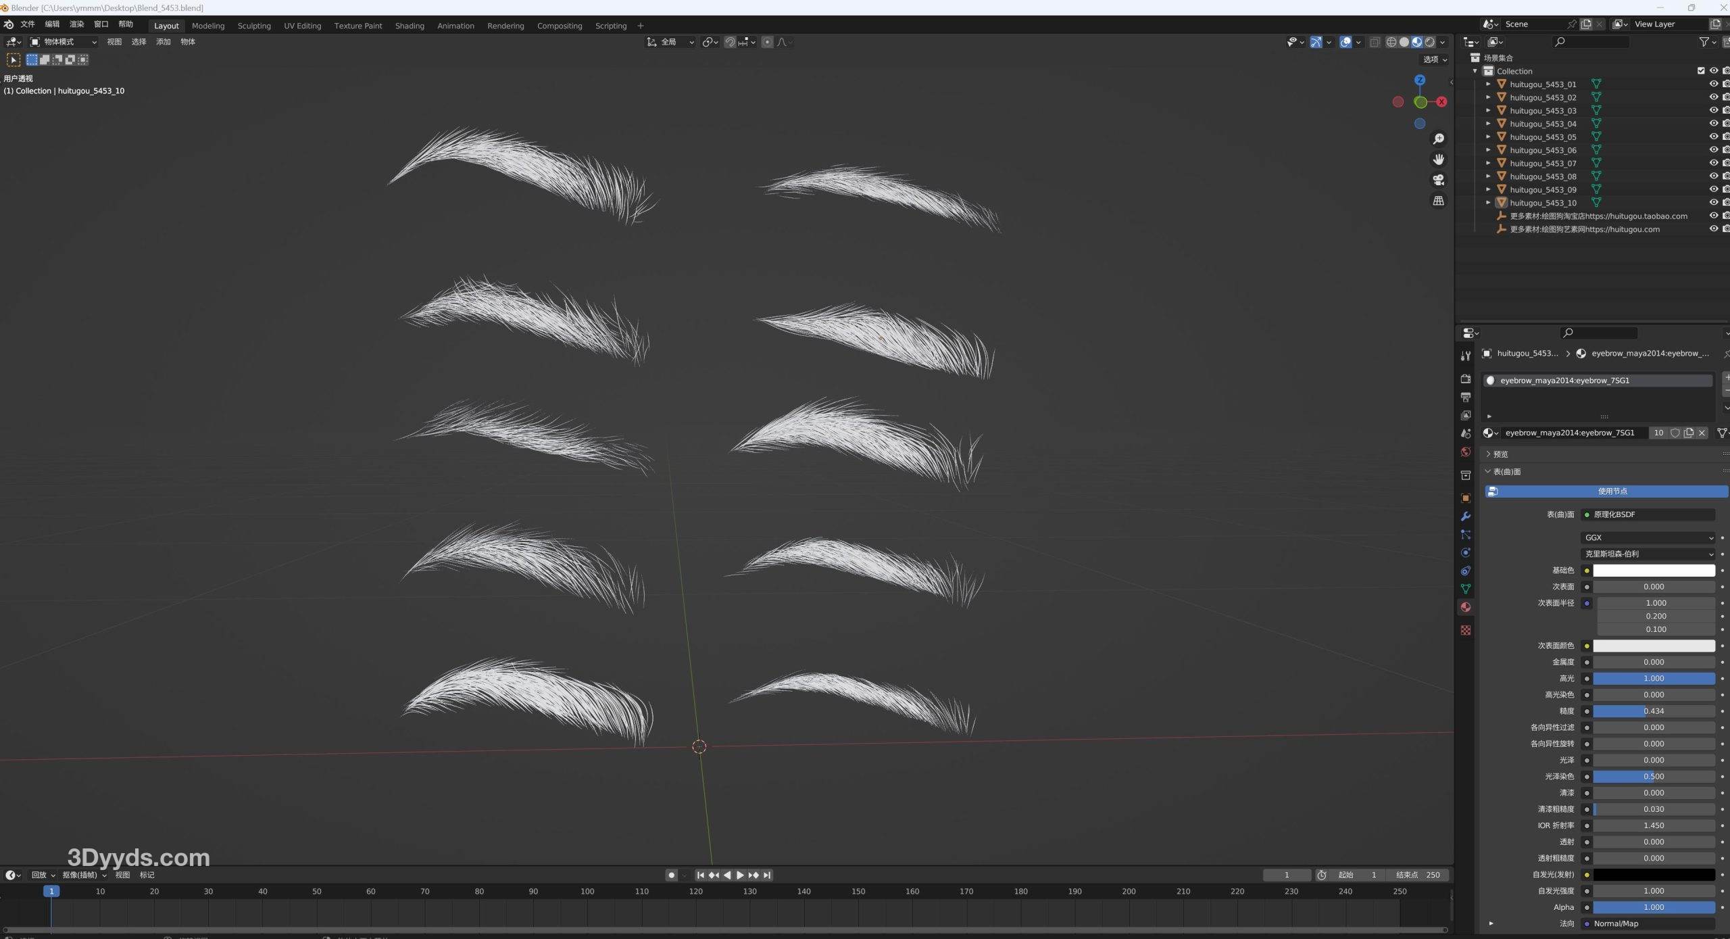Click the 基础色 base color swatch
The width and height of the screenshot is (1730, 939).
pos(1653,571)
